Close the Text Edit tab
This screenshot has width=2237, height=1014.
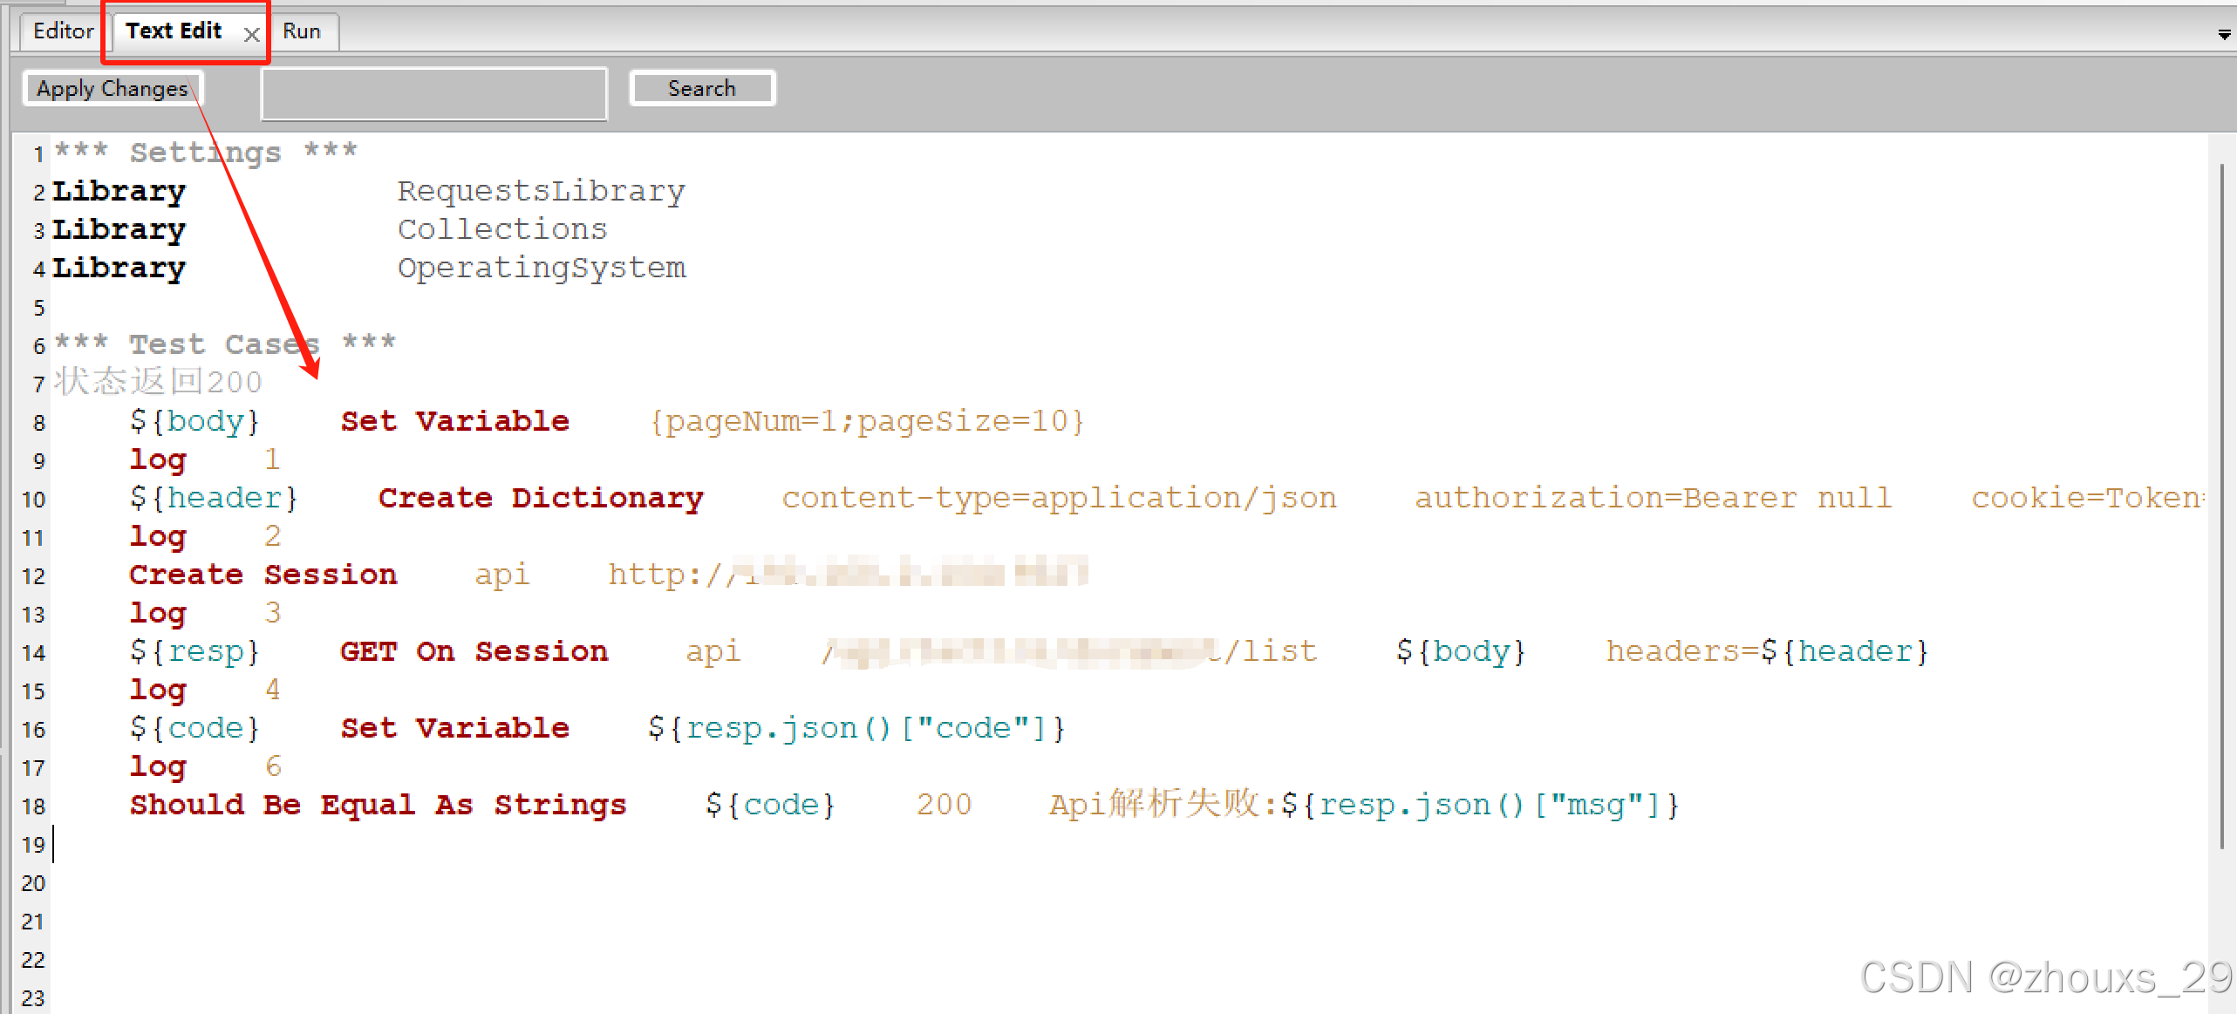pos(251,35)
